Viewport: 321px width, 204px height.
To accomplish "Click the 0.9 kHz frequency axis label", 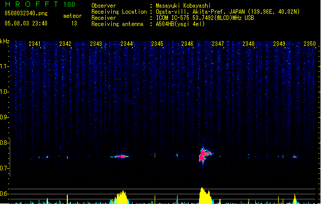I will pyautogui.click(x=4, y=117).
